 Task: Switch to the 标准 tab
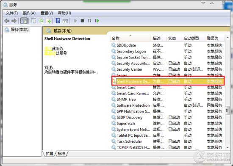pos(61,154)
